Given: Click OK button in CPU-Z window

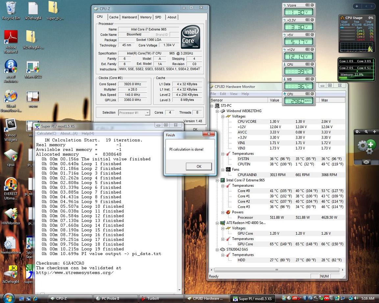Looking at the screenshot, I should [195, 129].
